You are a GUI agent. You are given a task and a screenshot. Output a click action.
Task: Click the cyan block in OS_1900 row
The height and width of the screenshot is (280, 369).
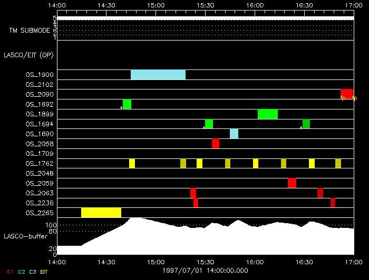click(158, 75)
